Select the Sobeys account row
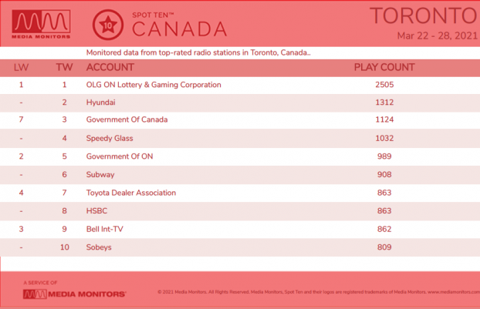The image size is (480, 309). (x=240, y=247)
